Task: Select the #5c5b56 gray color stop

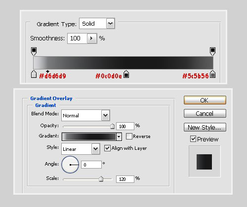Action: point(212,74)
